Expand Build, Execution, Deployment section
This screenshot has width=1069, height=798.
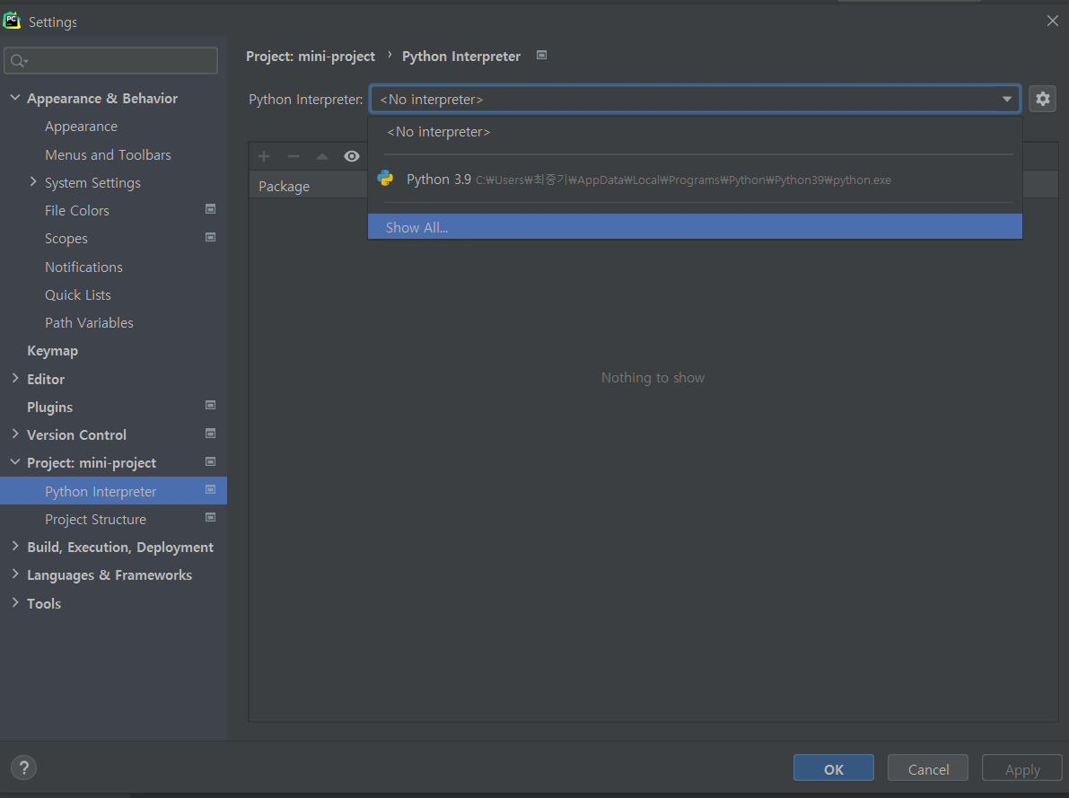click(15, 547)
